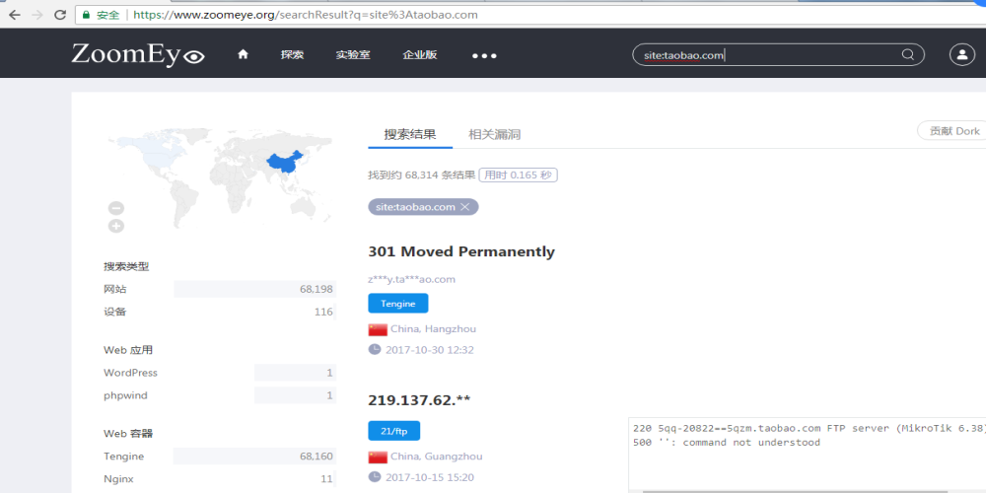Viewport: 986px width, 493px height.
Task: Click the clock icon beside 2017-10-30 12:32
Action: (375, 350)
